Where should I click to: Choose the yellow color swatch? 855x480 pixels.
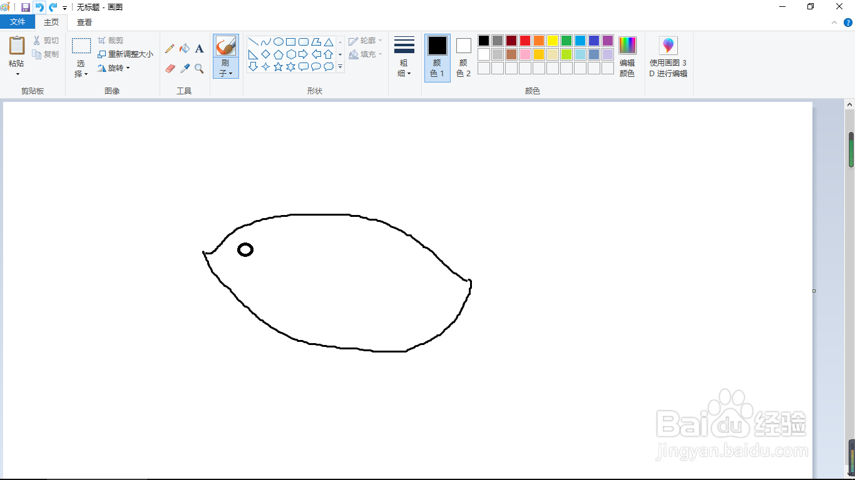coord(553,41)
